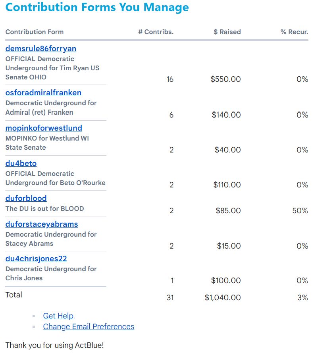Viewport: 312px width, 353px height.
Task: Open the du4beto contribution form
Action: pyautogui.click(x=21, y=164)
